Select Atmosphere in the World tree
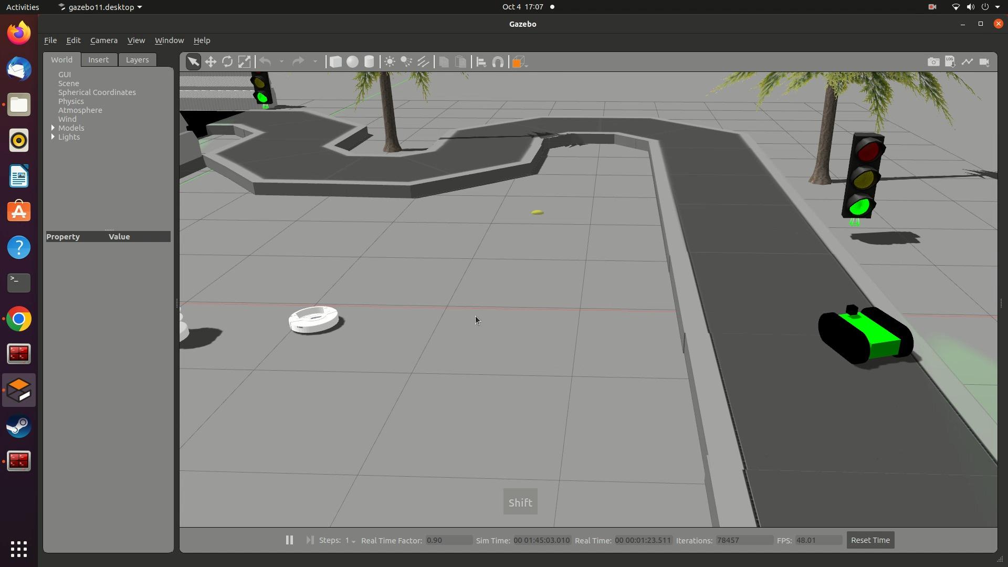Viewport: 1008px width, 567px height. (x=80, y=110)
